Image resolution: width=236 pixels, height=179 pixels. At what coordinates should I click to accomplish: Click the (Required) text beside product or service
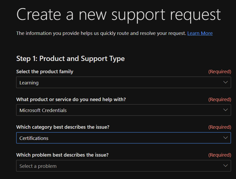pos(220,100)
